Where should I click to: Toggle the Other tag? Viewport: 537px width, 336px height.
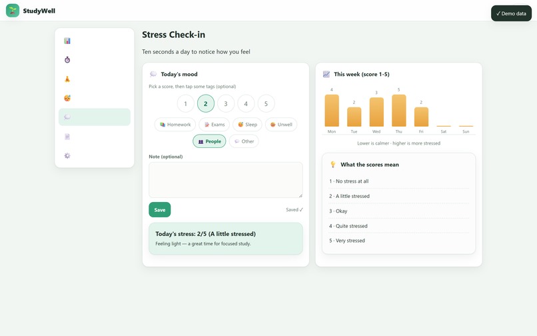[244, 141]
